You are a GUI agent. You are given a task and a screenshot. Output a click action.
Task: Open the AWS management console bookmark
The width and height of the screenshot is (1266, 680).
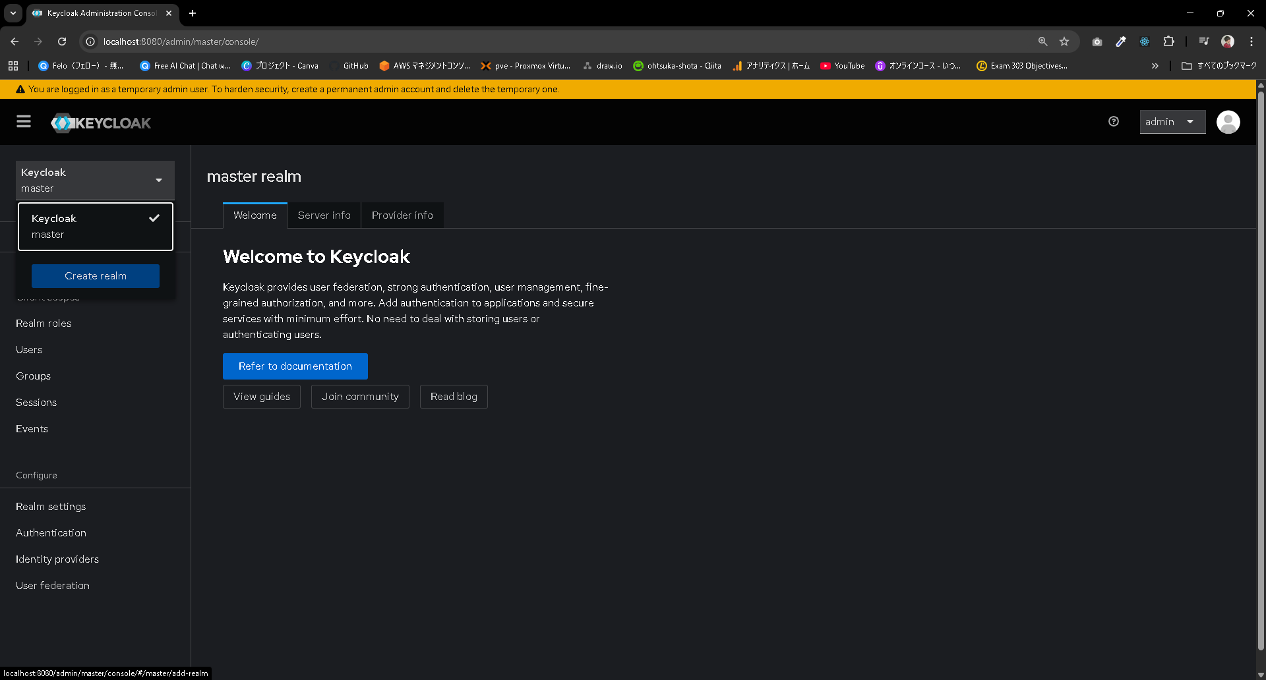(425, 66)
